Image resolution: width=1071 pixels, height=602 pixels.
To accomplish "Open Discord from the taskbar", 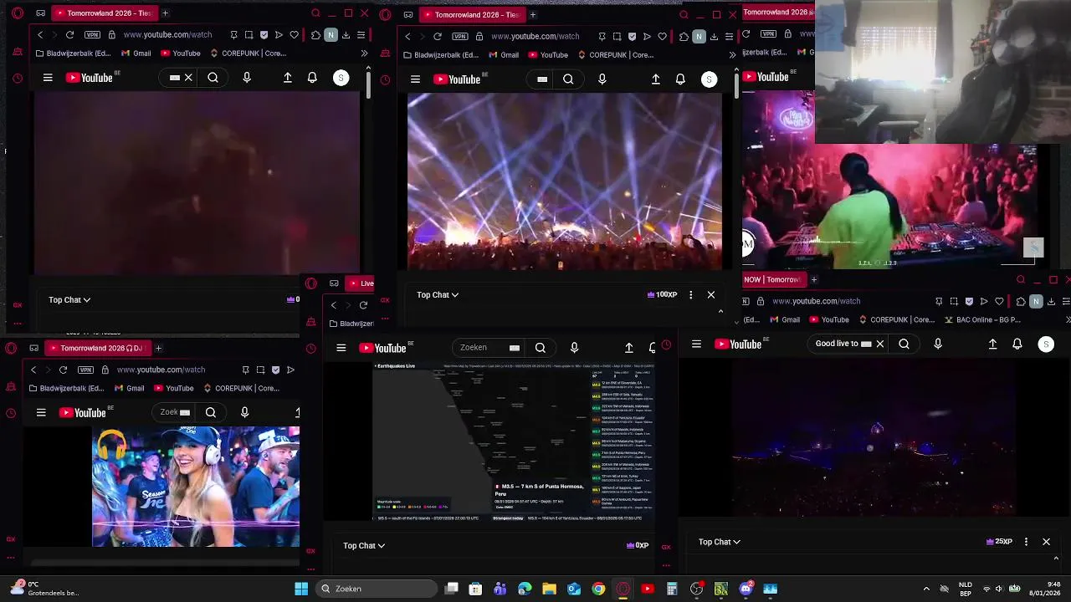I will (746, 589).
